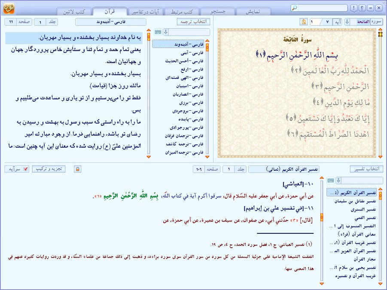Click the translation volume جلد number field

[40, 22]
